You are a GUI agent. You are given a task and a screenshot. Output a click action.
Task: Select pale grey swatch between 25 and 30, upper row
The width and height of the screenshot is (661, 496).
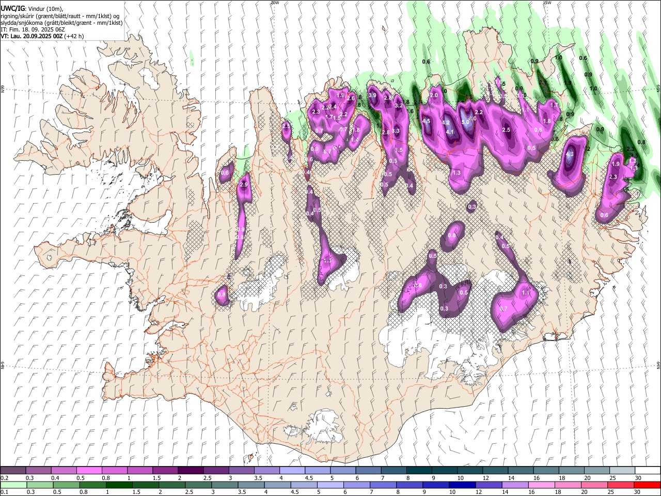coord(622,471)
